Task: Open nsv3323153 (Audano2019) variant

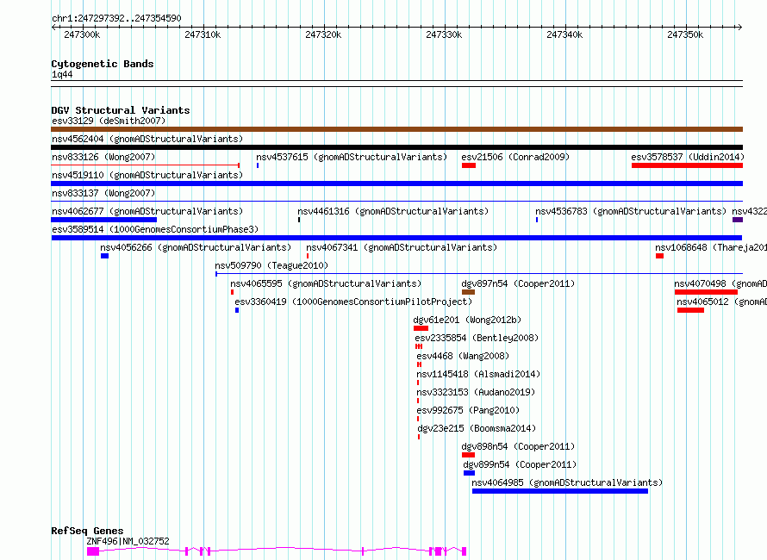Action: 476,392
